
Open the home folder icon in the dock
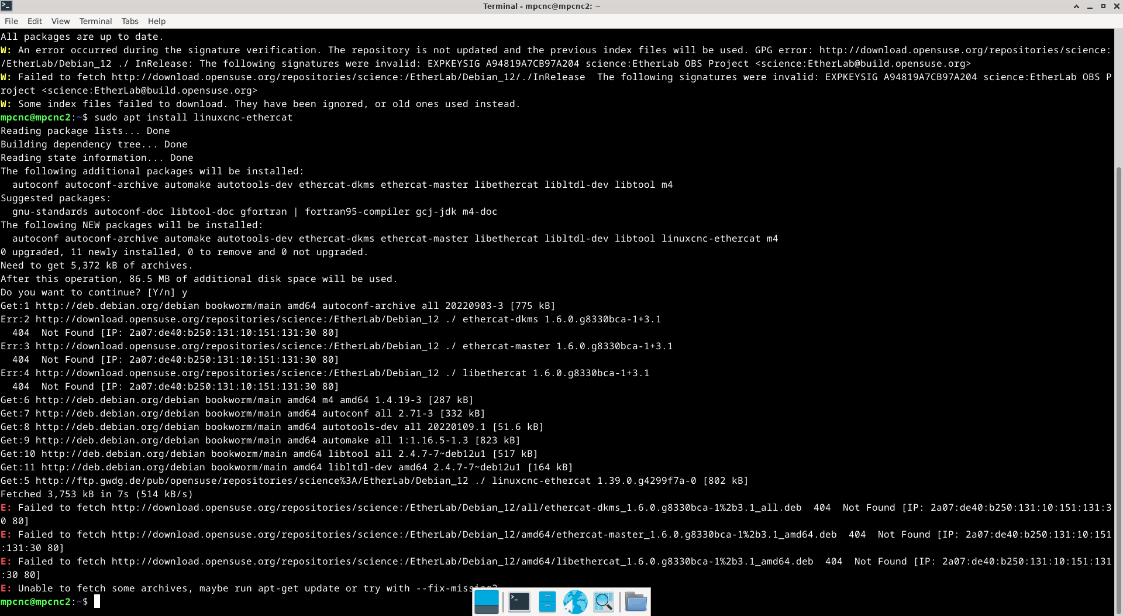coord(635,602)
